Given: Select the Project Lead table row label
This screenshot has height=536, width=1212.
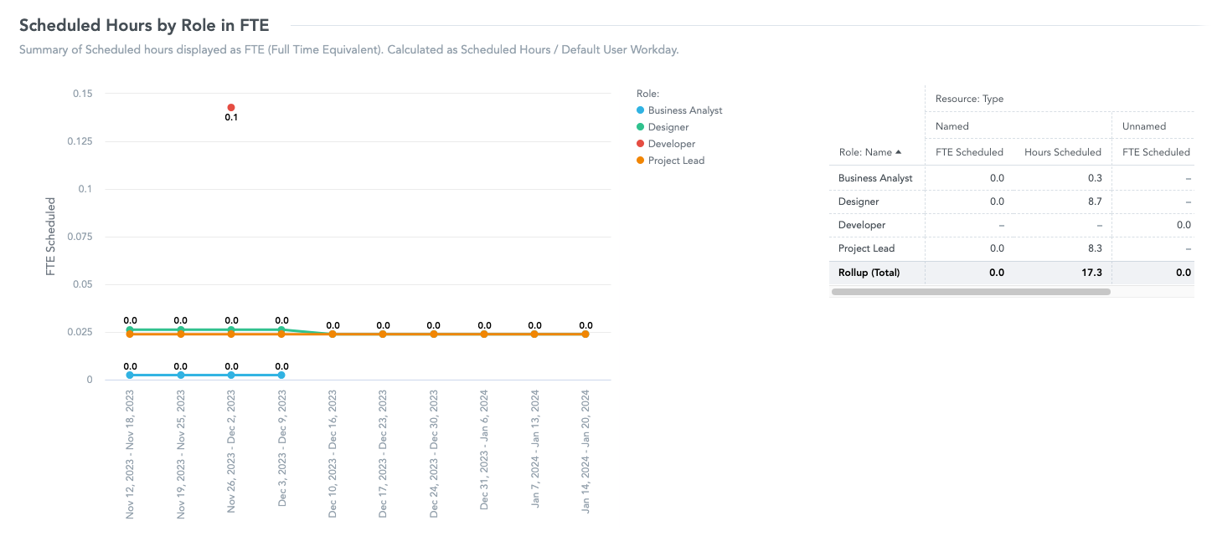Looking at the screenshot, I should coord(866,248).
